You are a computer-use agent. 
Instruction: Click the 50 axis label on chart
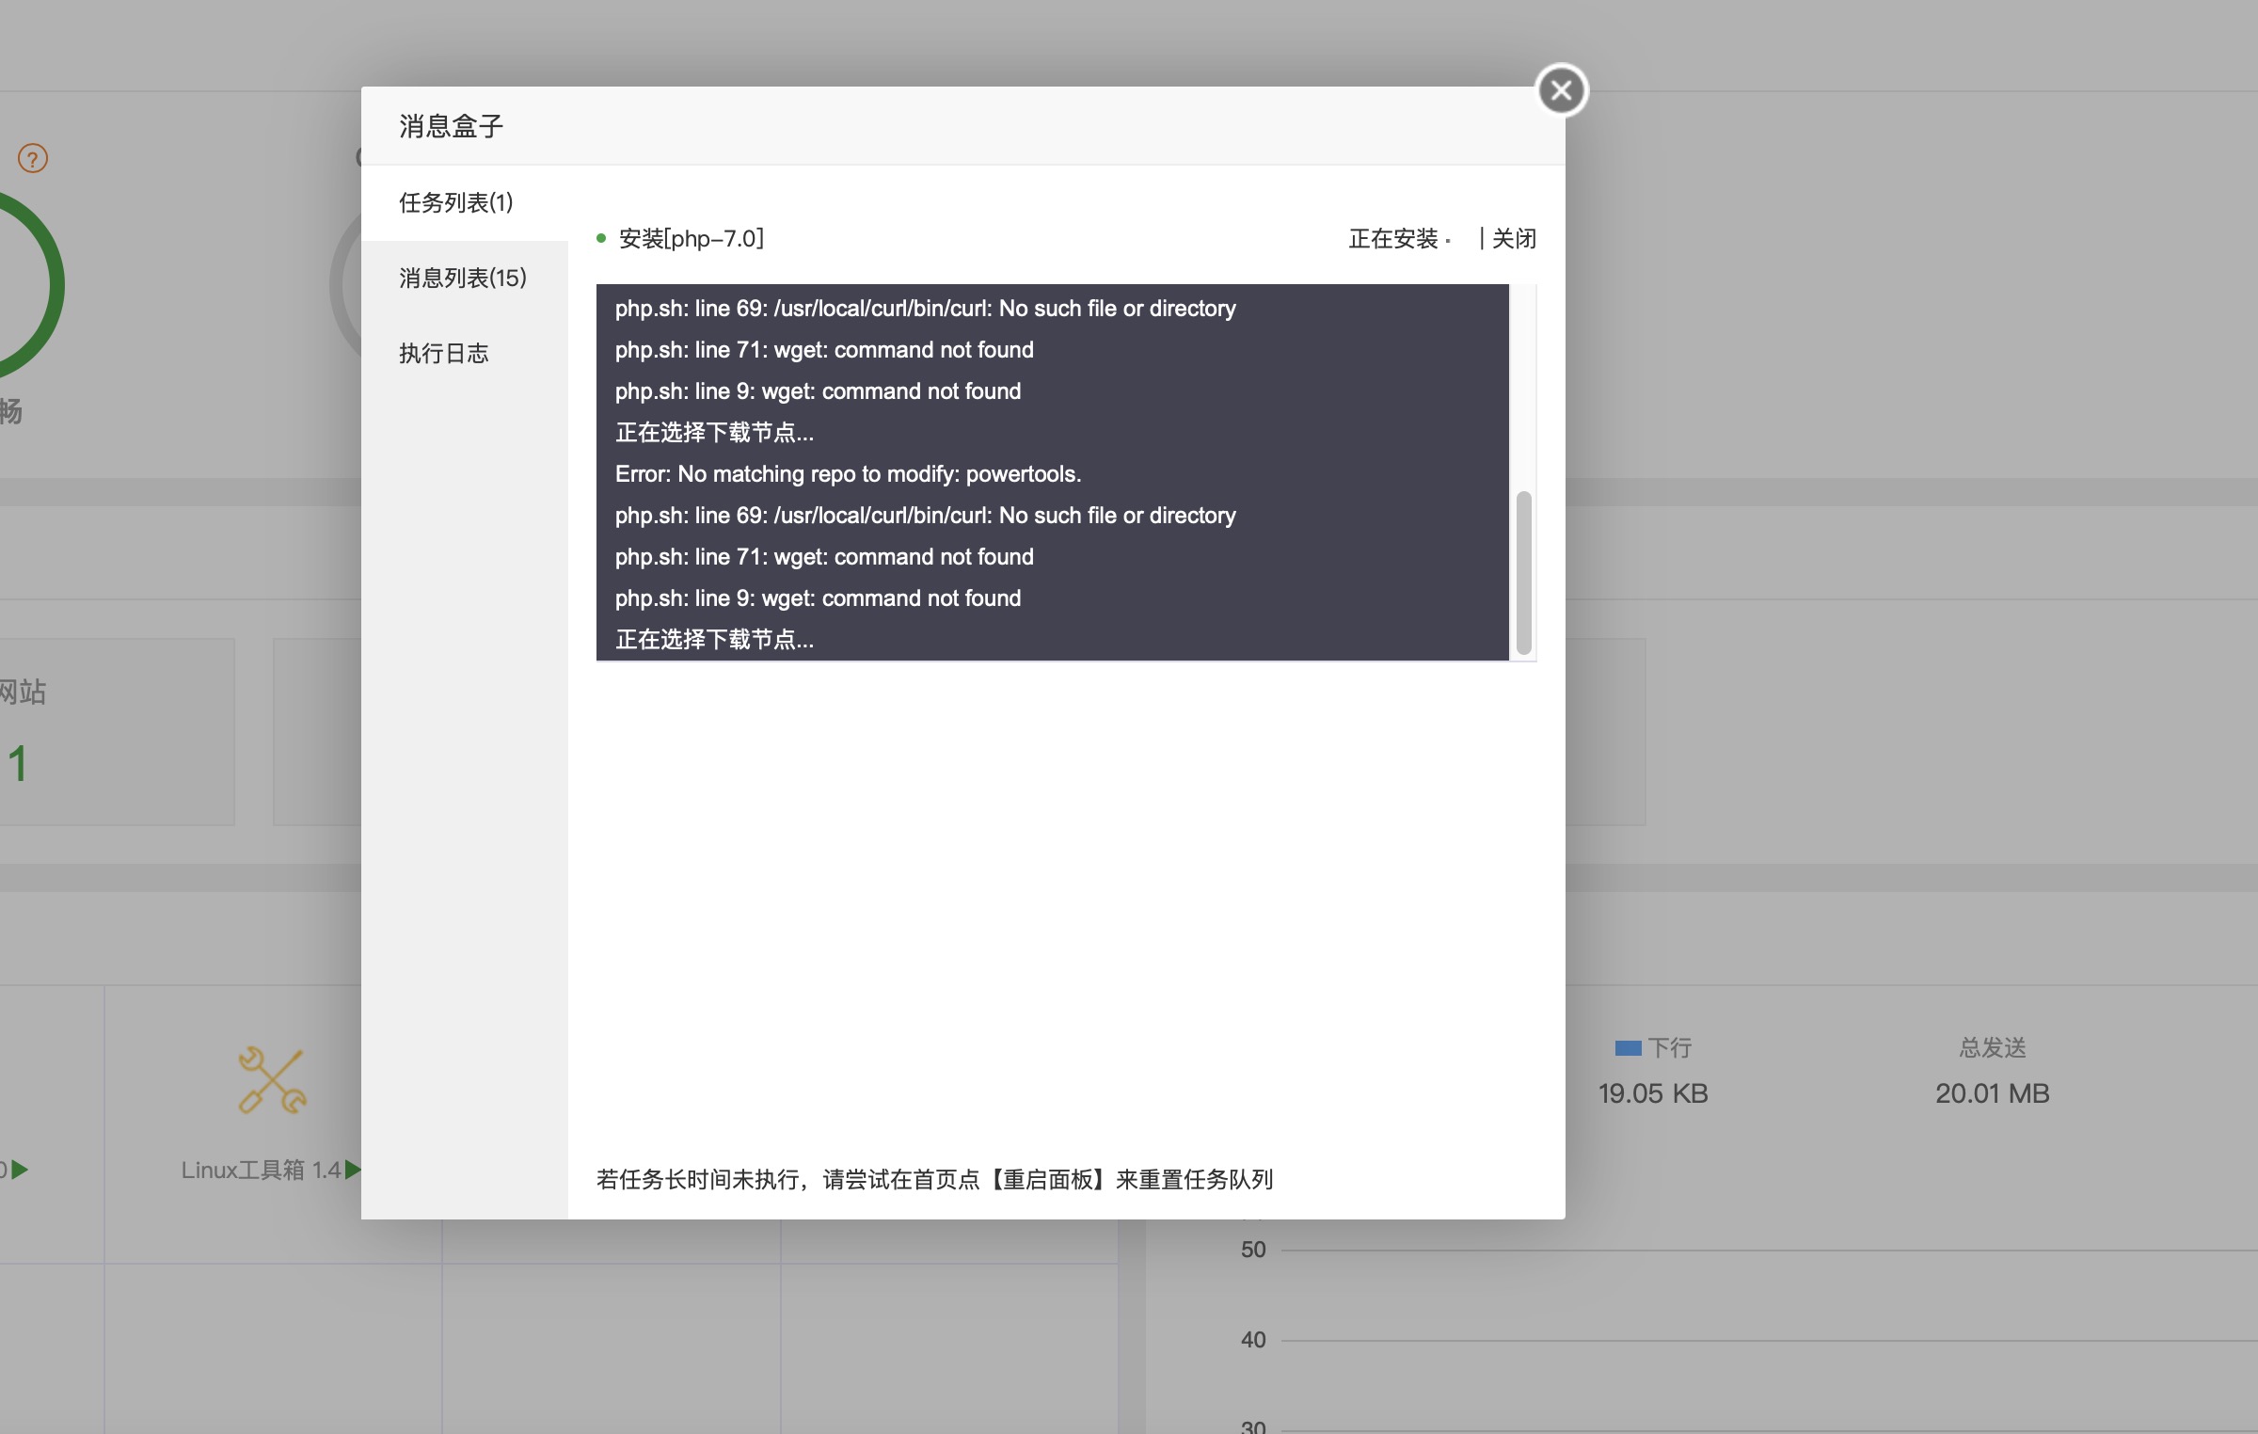tap(1253, 1250)
